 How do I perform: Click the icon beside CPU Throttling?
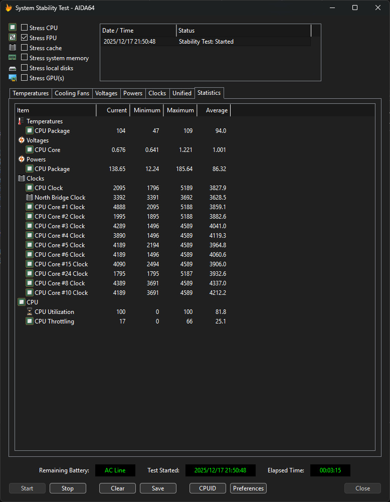[x=30, y=321]
